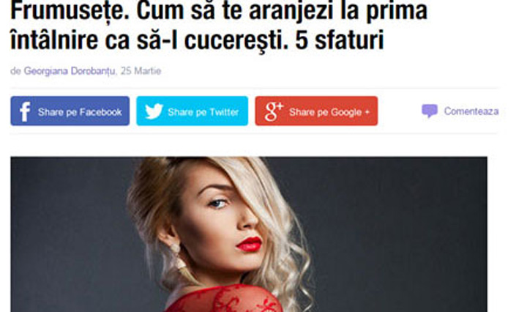This screenshot has width=527, height=312.
Task: Click the Facebook "f" logo icon
Action: pos(25,111)
